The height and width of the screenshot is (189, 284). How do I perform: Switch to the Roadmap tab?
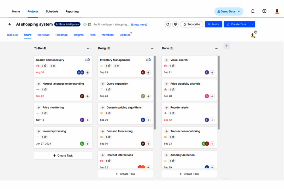pyautogui.click(x=61, y=35)
